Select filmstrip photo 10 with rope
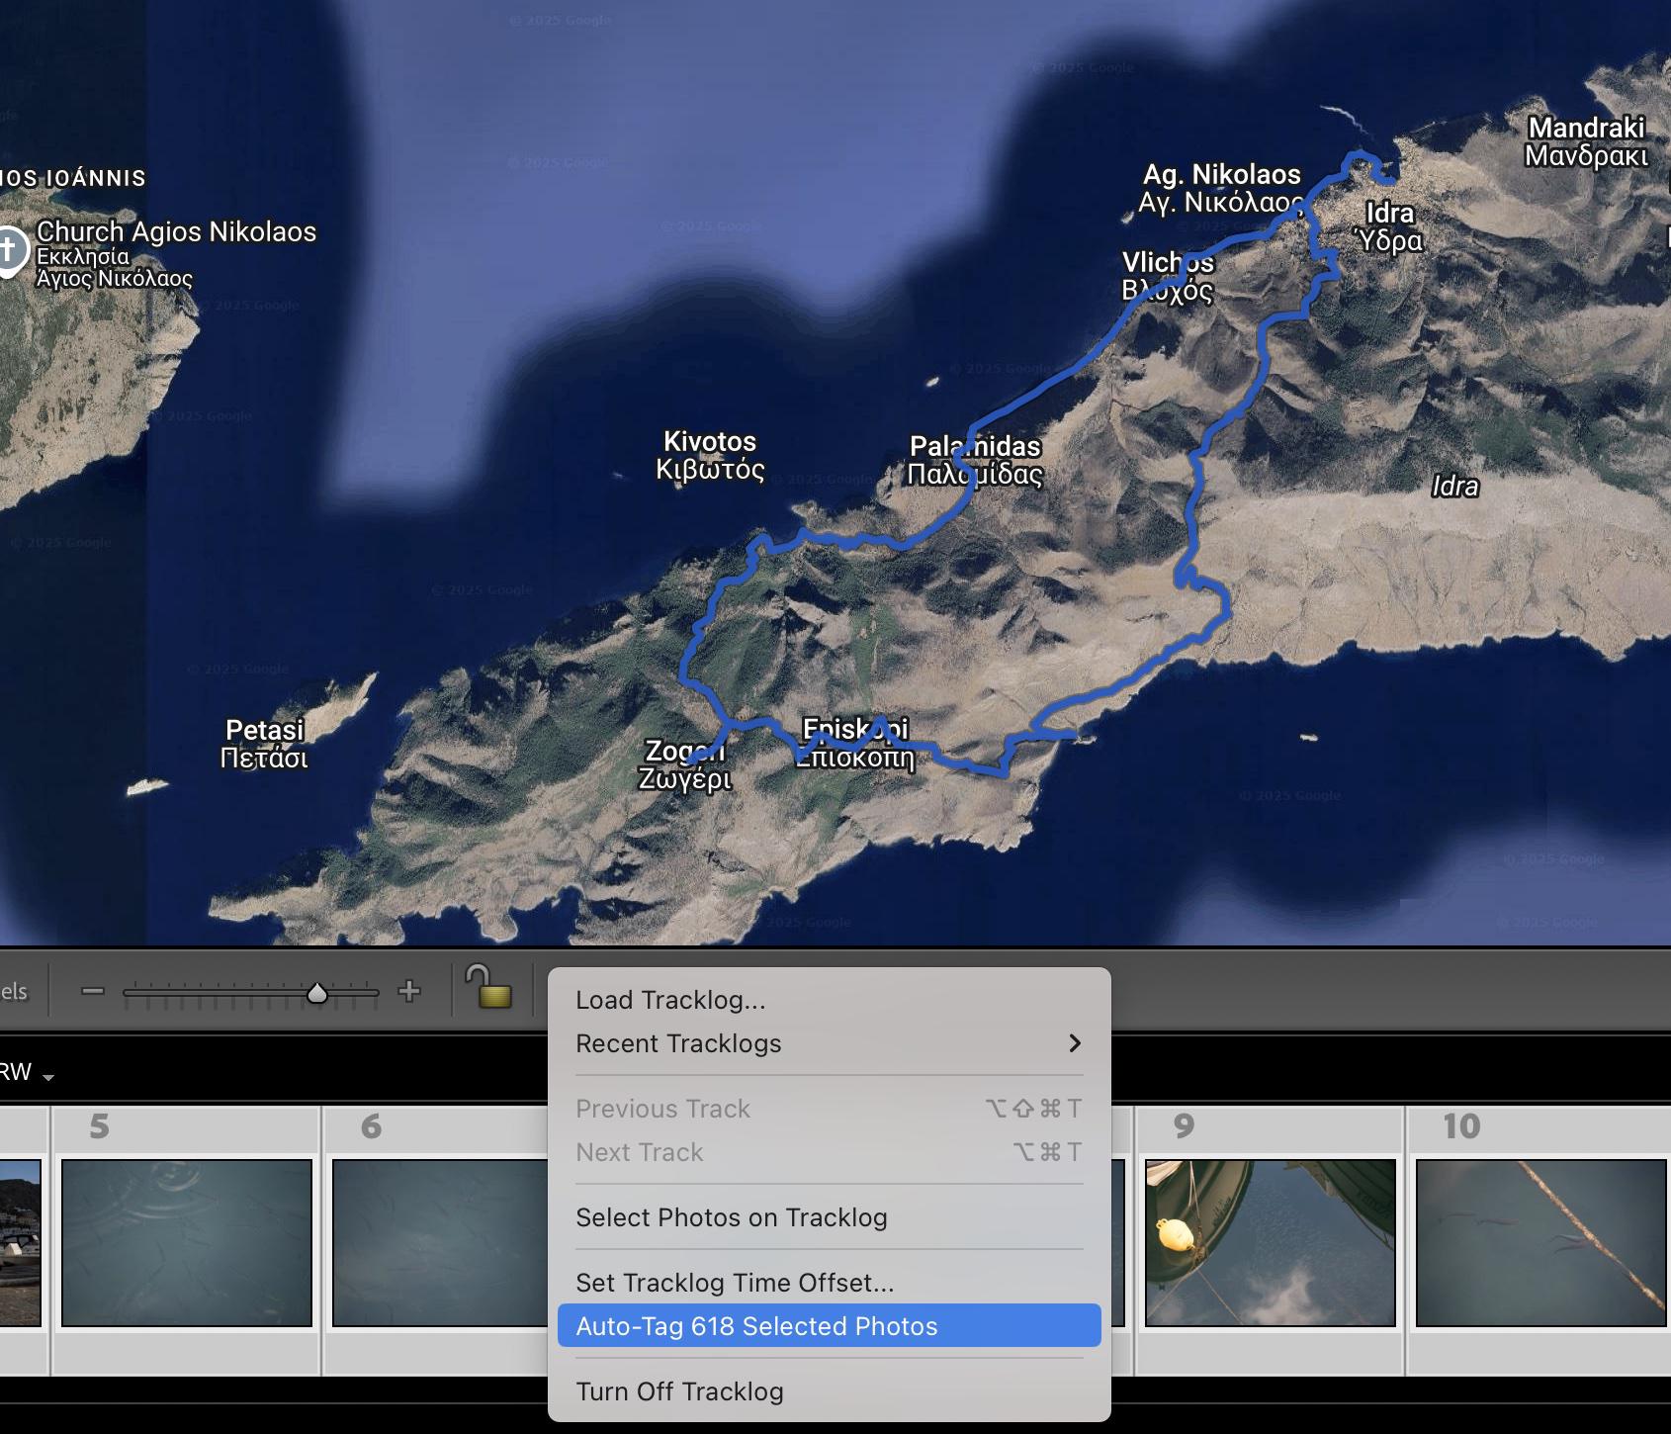Screen dimensions: 1671x1434 [x=1540, y=1242]
